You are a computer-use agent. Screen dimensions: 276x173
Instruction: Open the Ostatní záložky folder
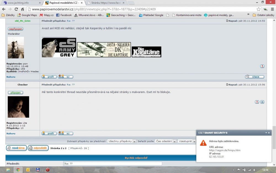click(x=263, y=15)
